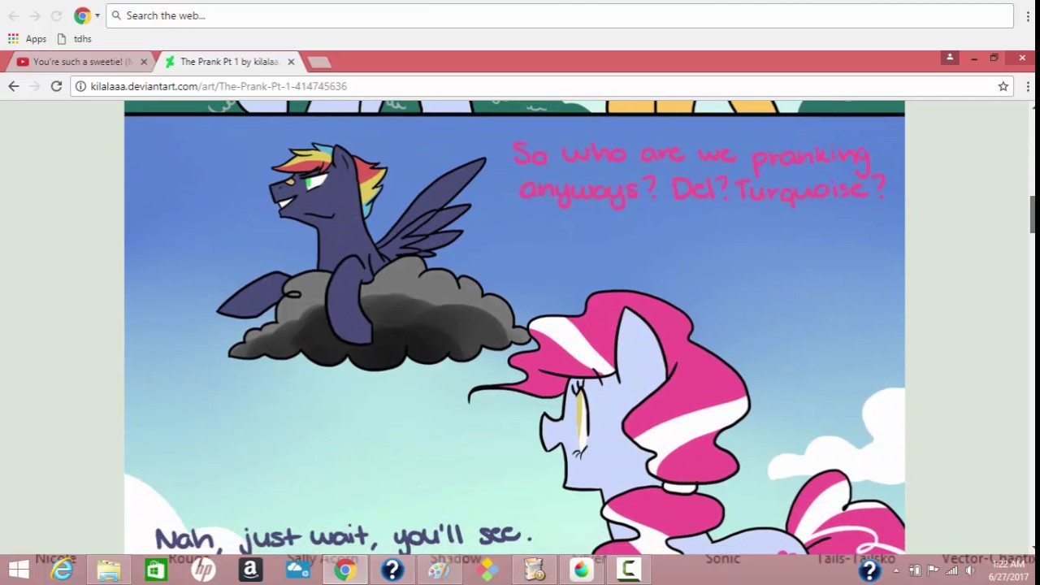
Task: Open the Chrome user profile button
Action: pos(949,58)
